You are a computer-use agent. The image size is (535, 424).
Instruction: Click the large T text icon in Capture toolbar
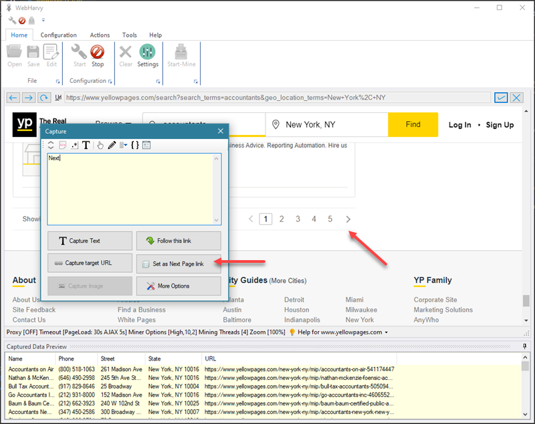[86, 145]
